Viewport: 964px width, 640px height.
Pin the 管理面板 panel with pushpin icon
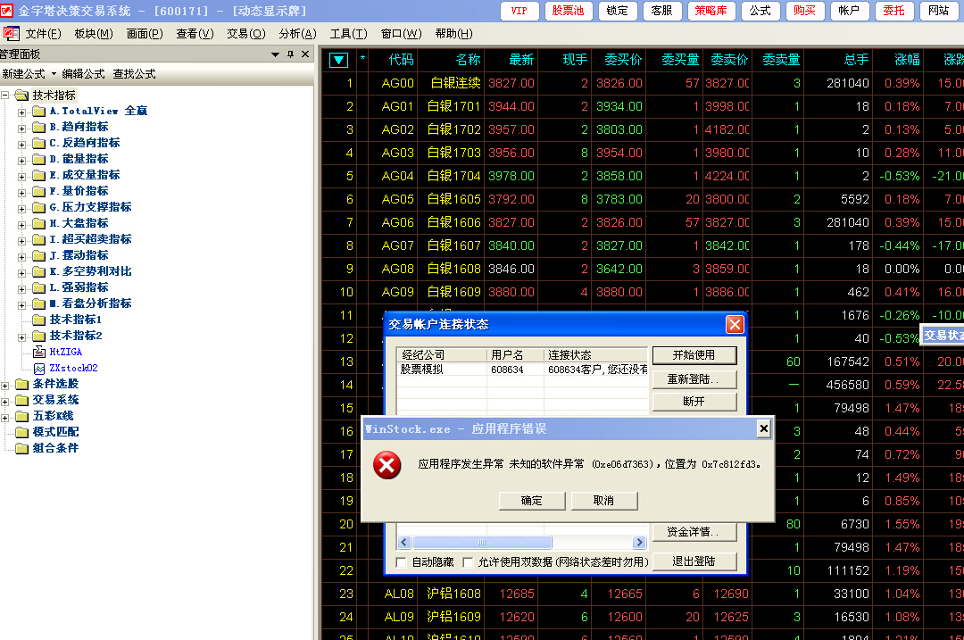coord(290,54)
